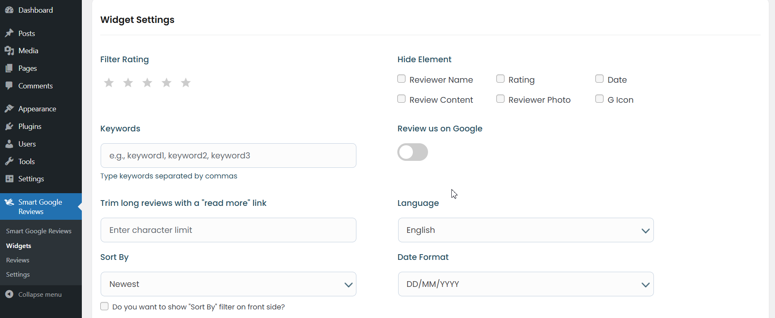Open the Settings submenu under Smart Google Reviews
Viewport: 775px width, 318px height.
18,275
